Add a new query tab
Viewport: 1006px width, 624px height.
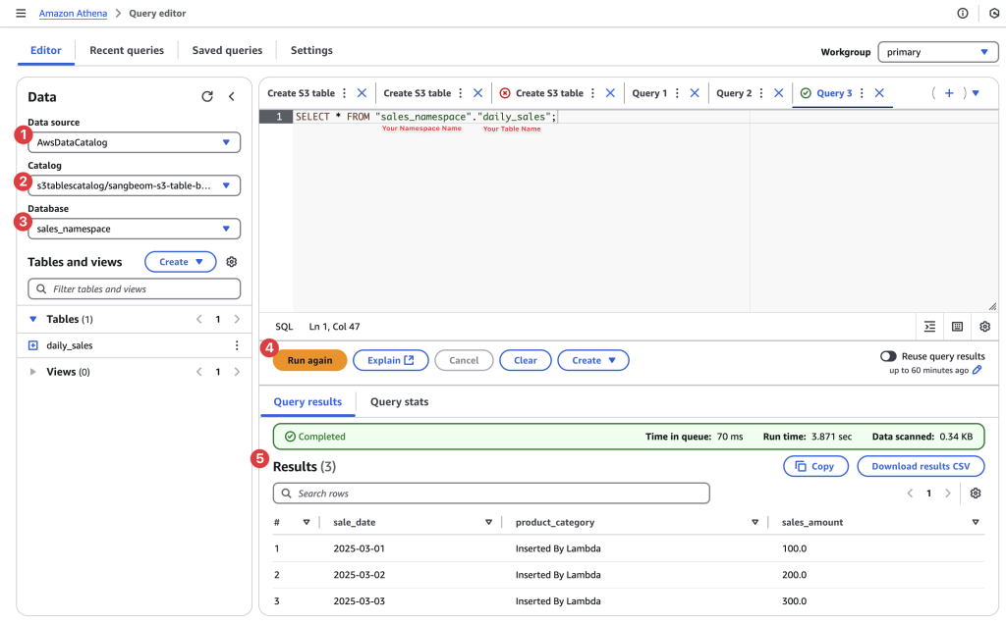tap(949, 93)
